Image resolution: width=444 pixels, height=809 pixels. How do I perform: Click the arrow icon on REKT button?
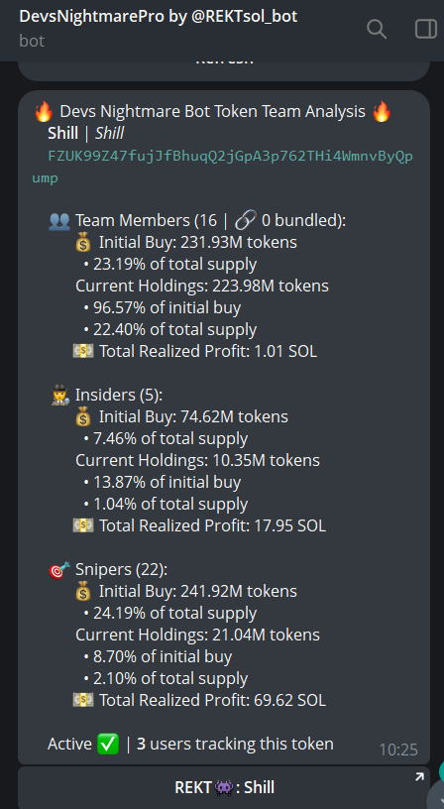(x=420, y=776)
